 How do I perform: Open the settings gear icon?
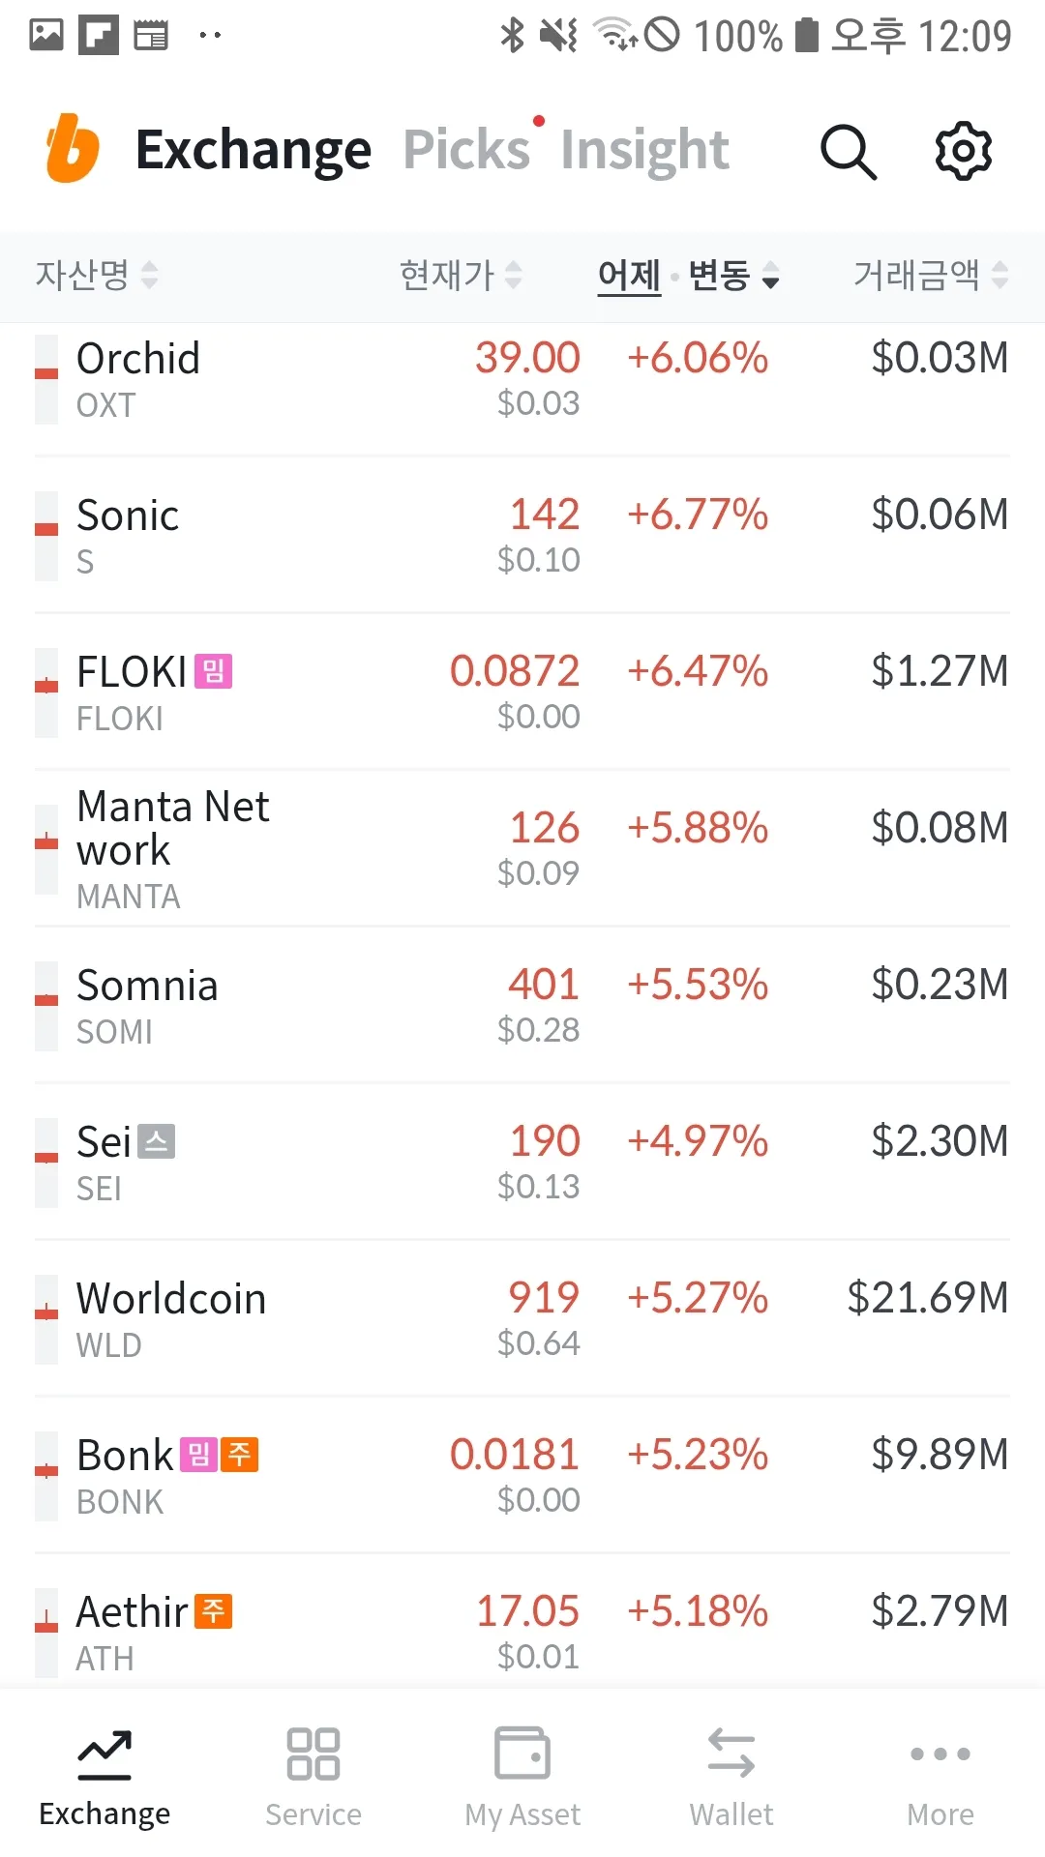tap(963, 151)
